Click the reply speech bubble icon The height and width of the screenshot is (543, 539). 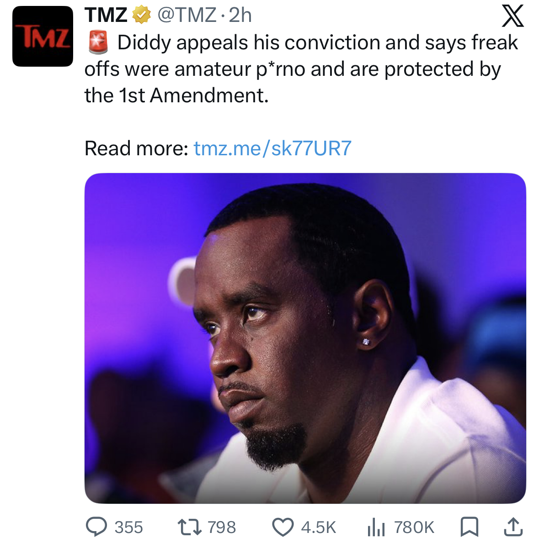coord(96,527)
